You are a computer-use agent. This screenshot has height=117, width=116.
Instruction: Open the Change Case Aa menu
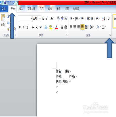[52, 18]
